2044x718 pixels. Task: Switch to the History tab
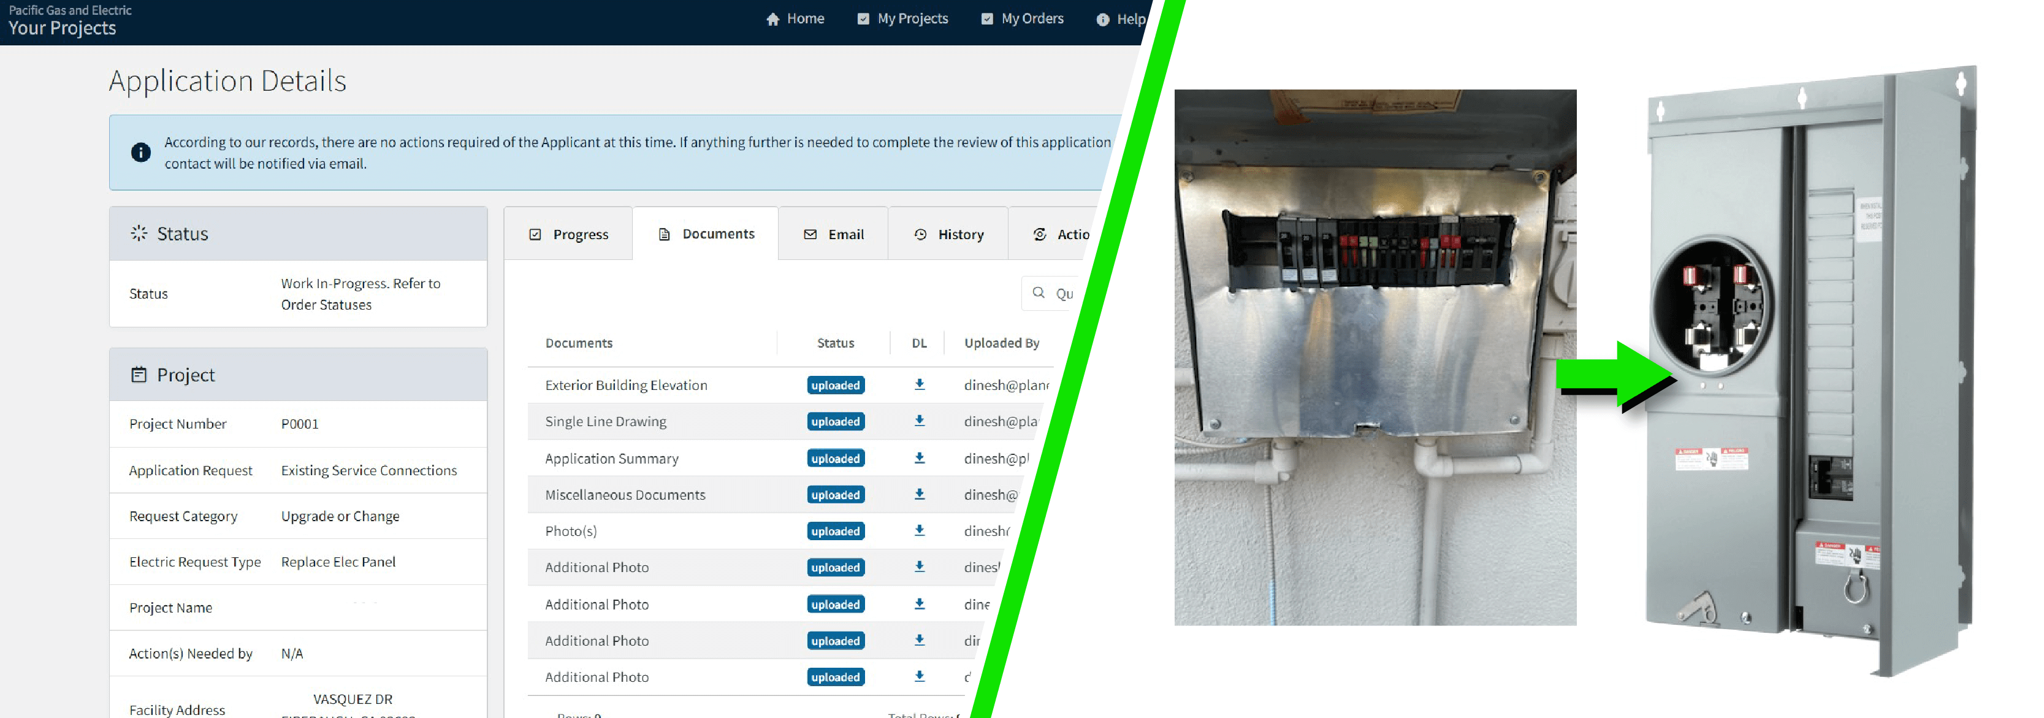[x=949, y=234]
